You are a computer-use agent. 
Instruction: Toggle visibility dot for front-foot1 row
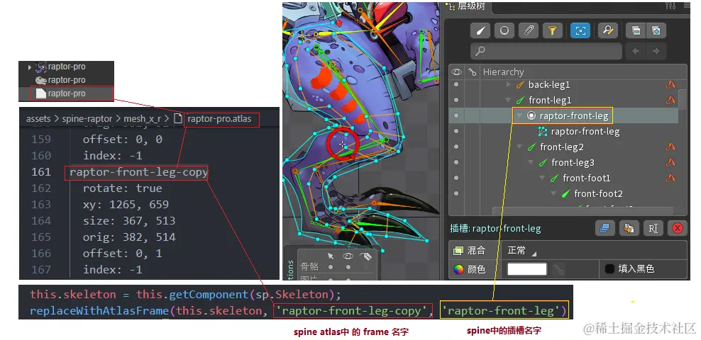tap(456, 178)
